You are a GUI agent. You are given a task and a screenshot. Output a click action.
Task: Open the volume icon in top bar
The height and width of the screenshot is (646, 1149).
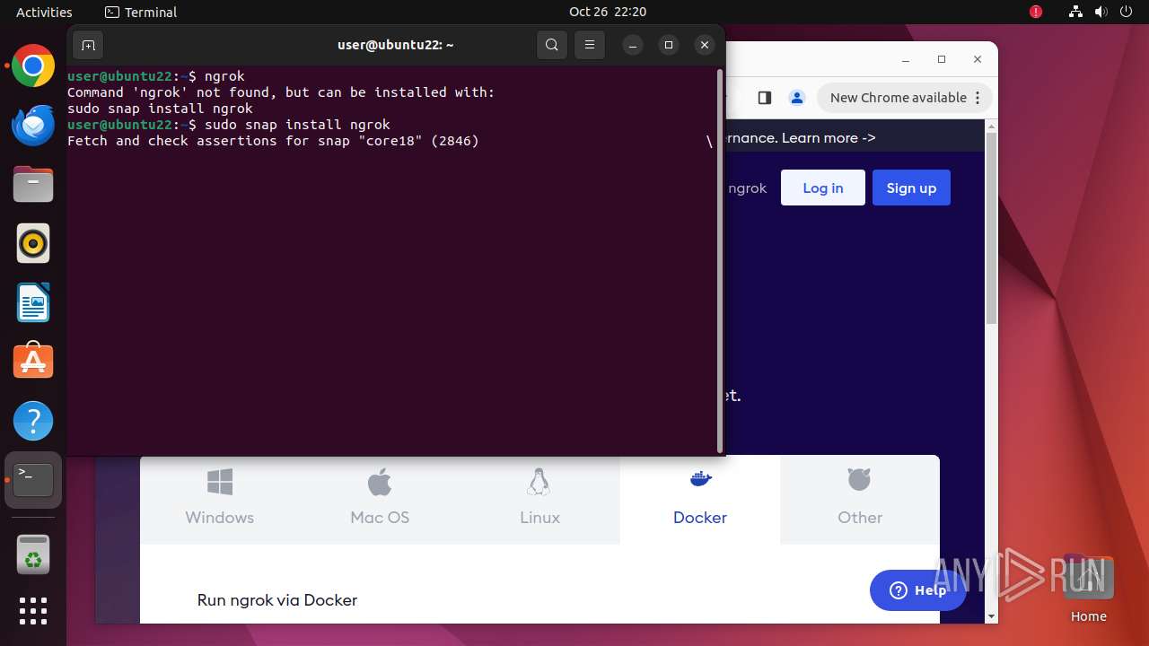(1101, 12)
